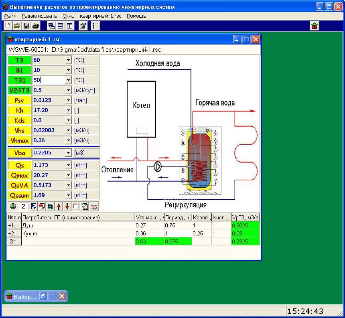Open the Vba value dropdown
345x318 pixels.
coord(68,153)
